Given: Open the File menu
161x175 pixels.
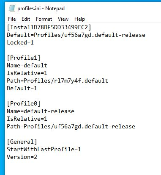Looking at the screenshot, I should pyautogui.click(x=12, y=19).
